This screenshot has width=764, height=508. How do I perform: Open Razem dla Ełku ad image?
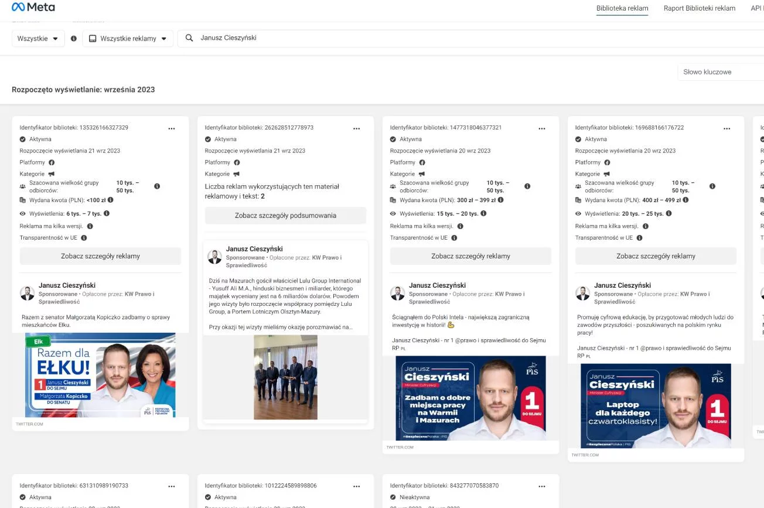100,375
